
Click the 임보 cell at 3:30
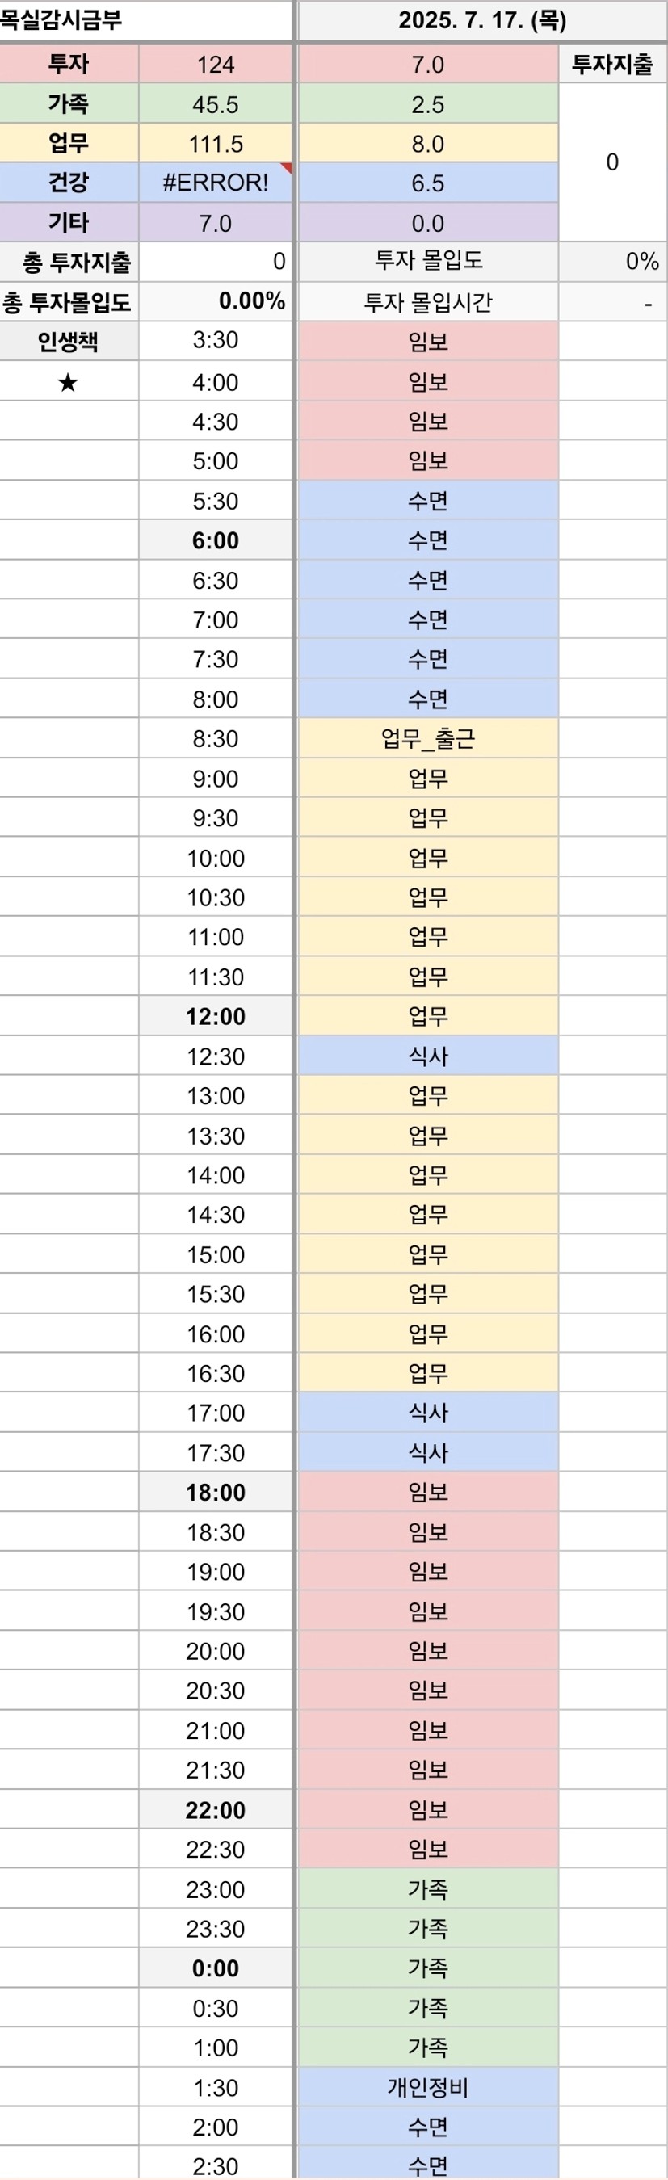428,341
